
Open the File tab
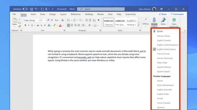coord(14,14)
